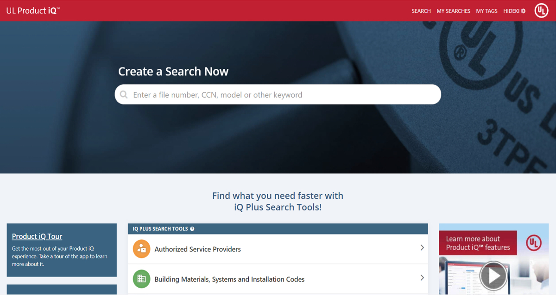Open the SEARCH menu item

click(421, 11)
